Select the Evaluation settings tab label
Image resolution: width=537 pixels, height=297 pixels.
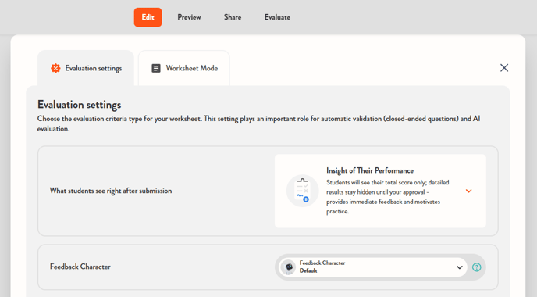pos(94,68)
